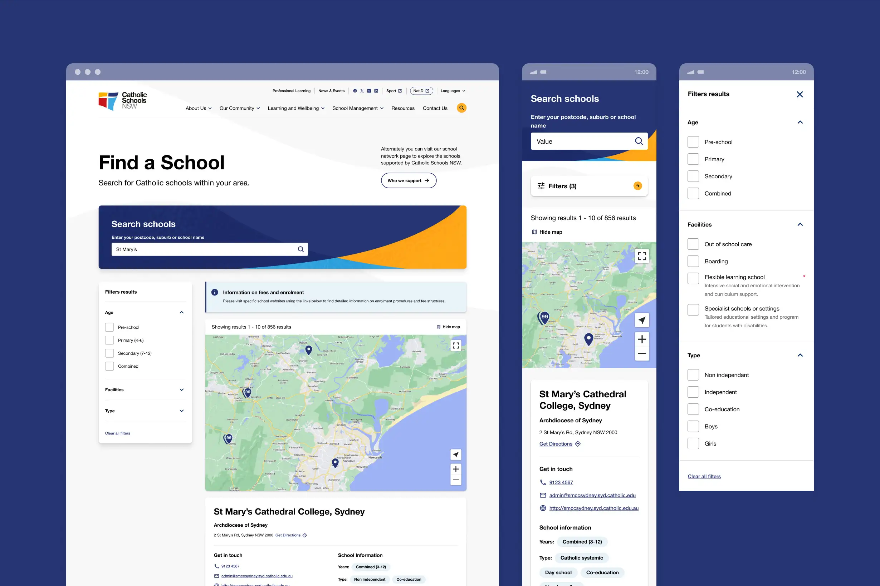Open the orange search icon in navigation

pyautogui.click(x=462, y=108)
